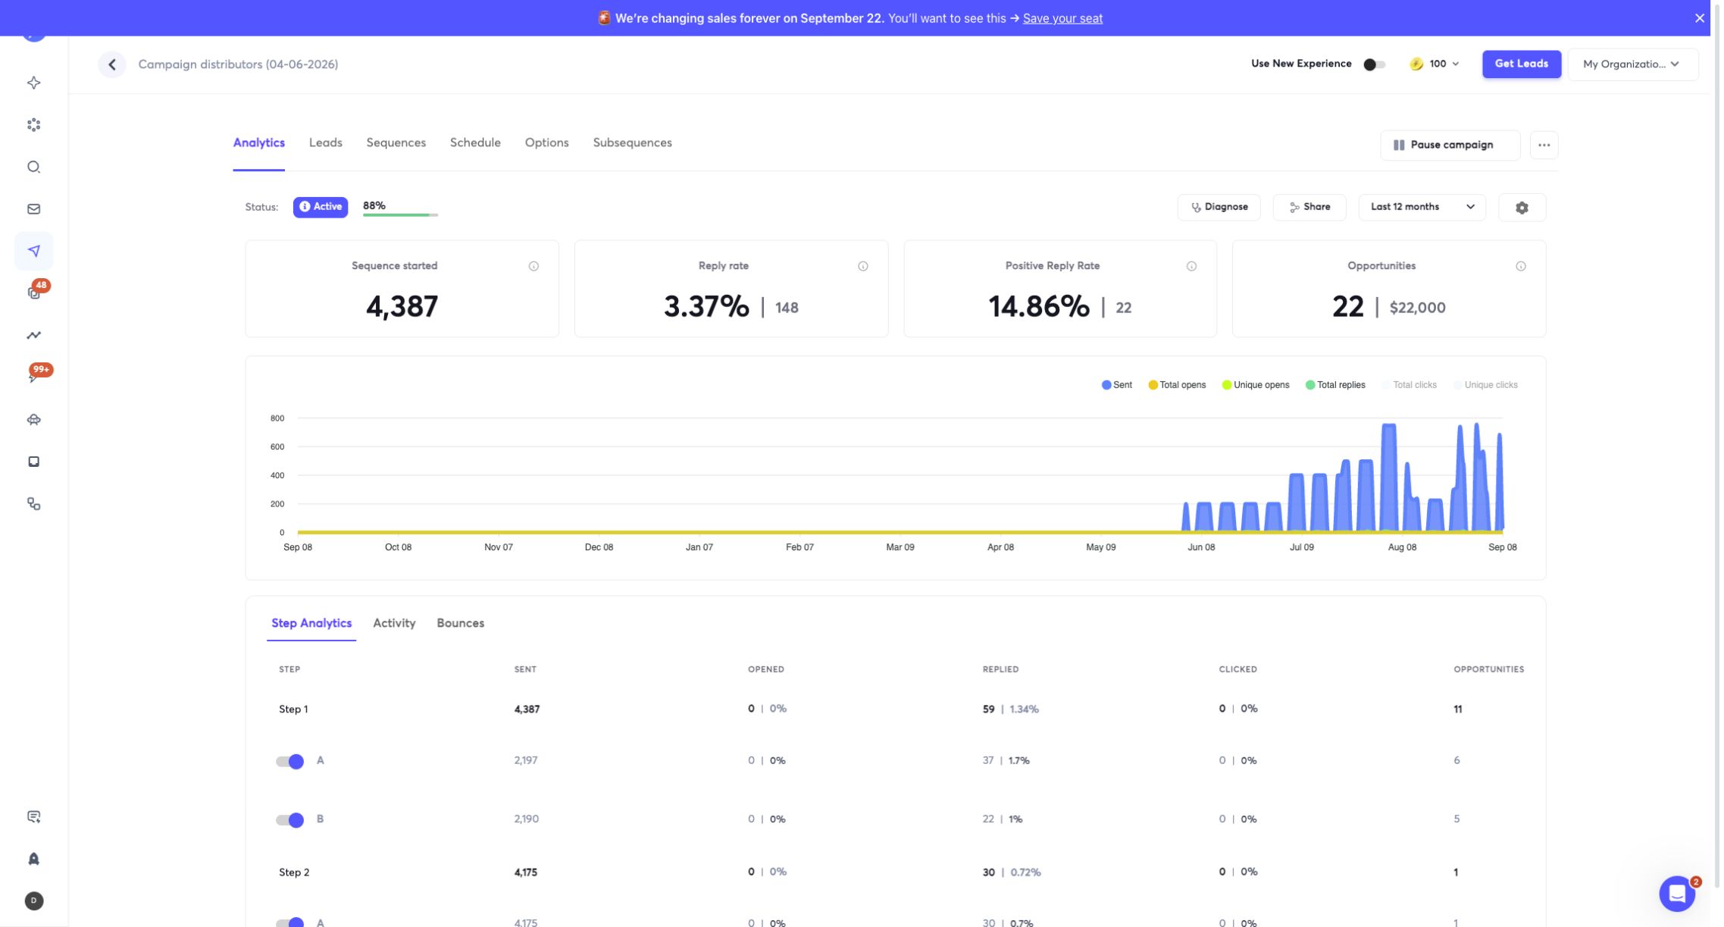Open the sidebar icon with 48 badge
This screenshot has width=1724, height=927.
click(33, 293)
